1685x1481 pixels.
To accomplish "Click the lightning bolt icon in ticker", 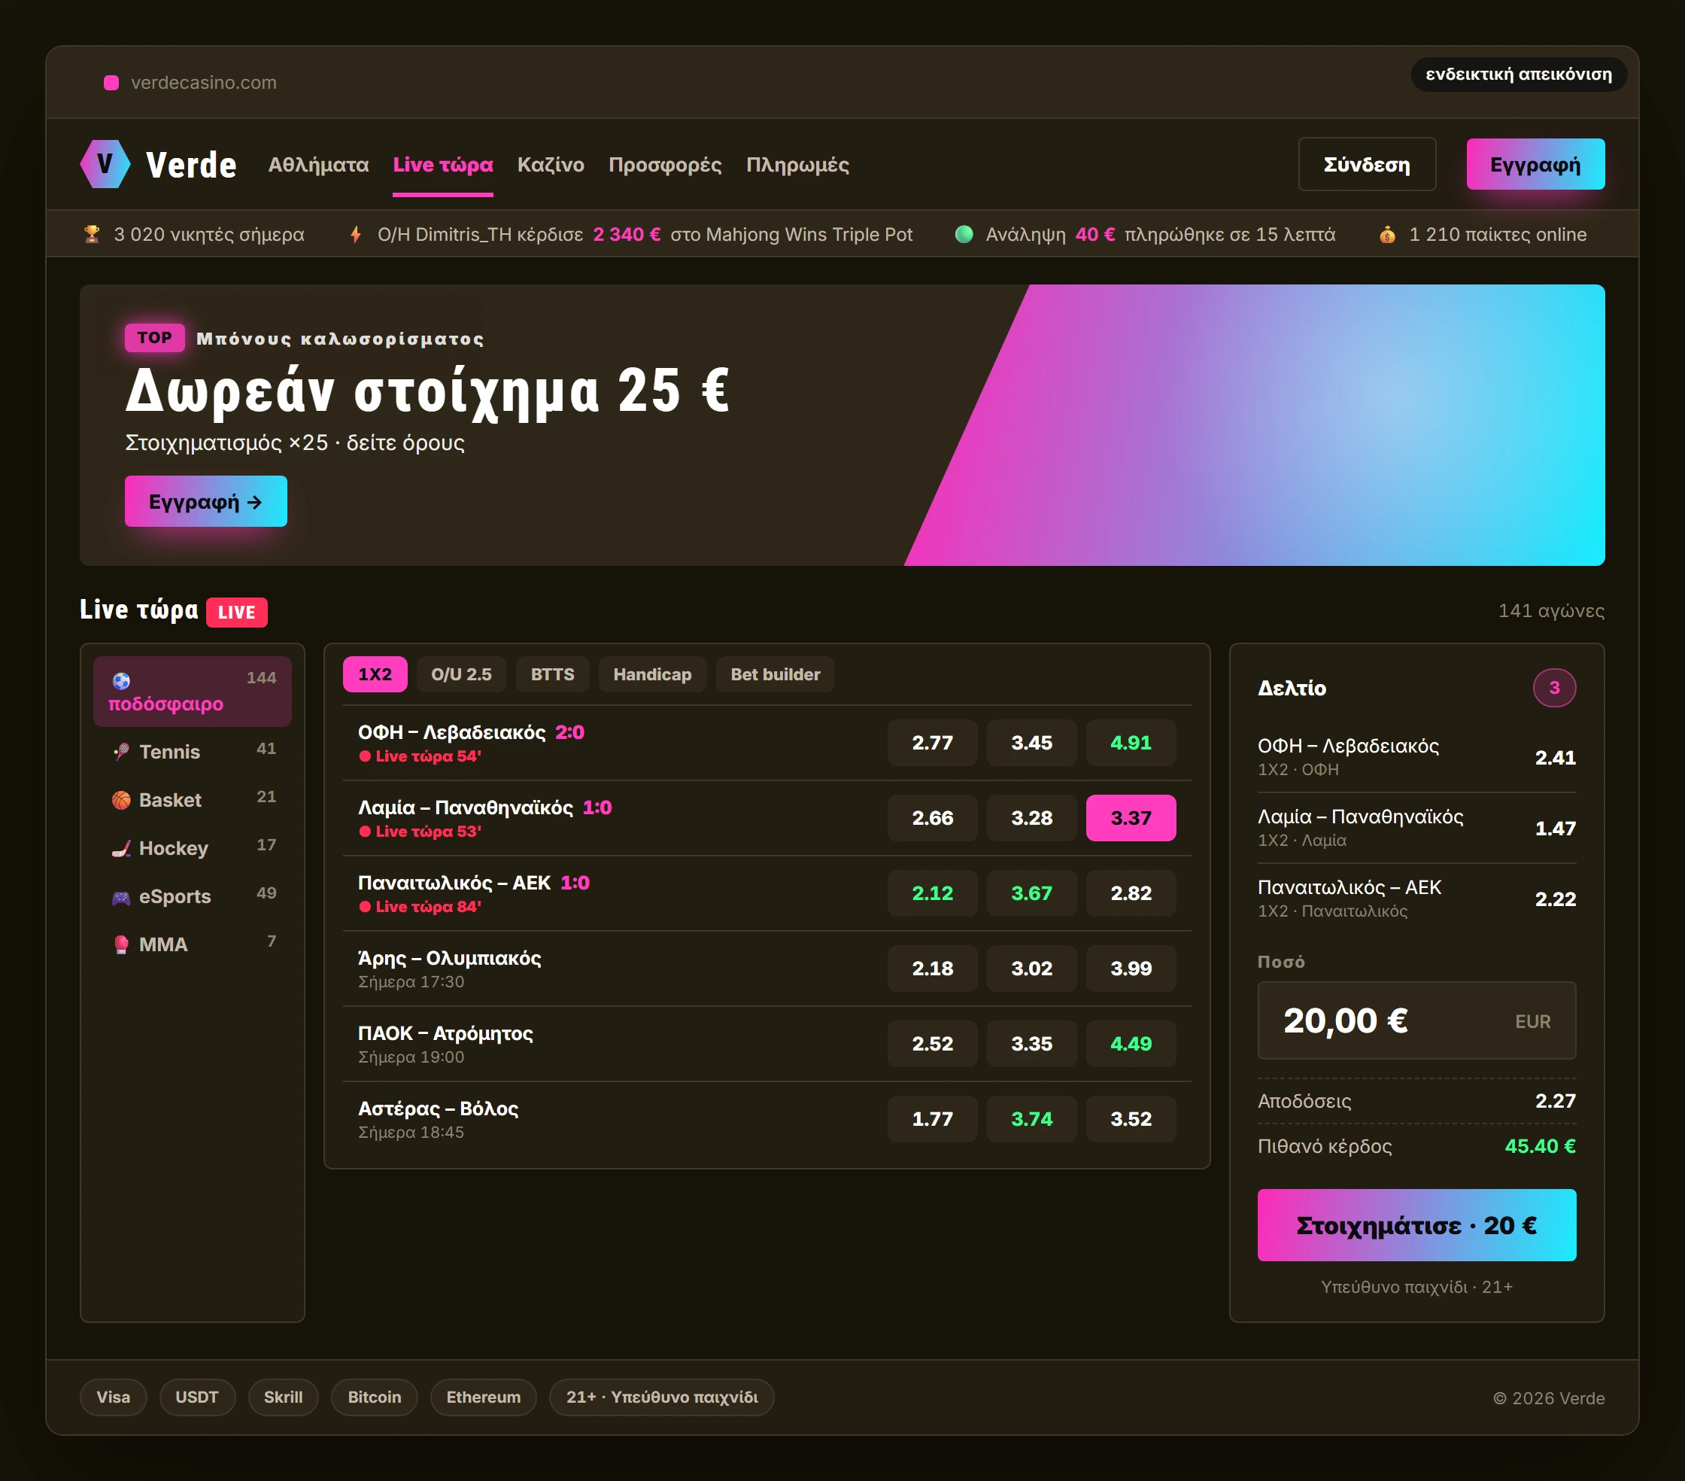I will coord(356,234).
